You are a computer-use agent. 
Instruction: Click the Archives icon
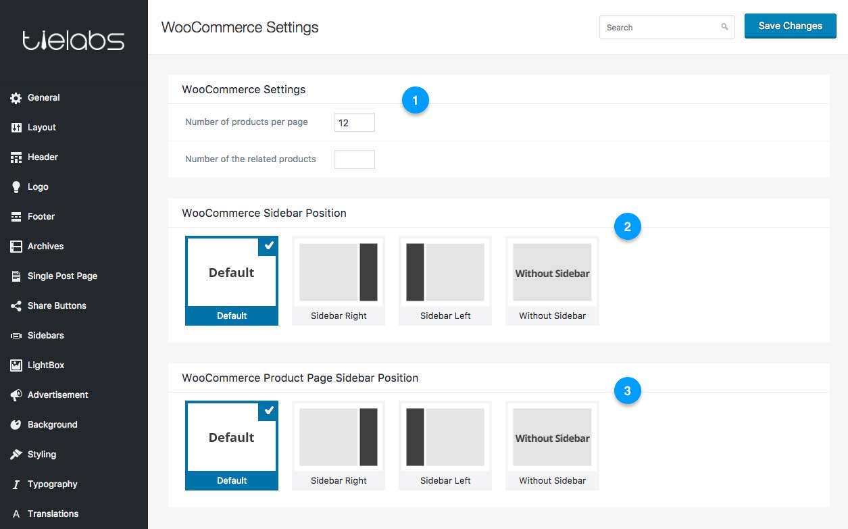[16, 247]
